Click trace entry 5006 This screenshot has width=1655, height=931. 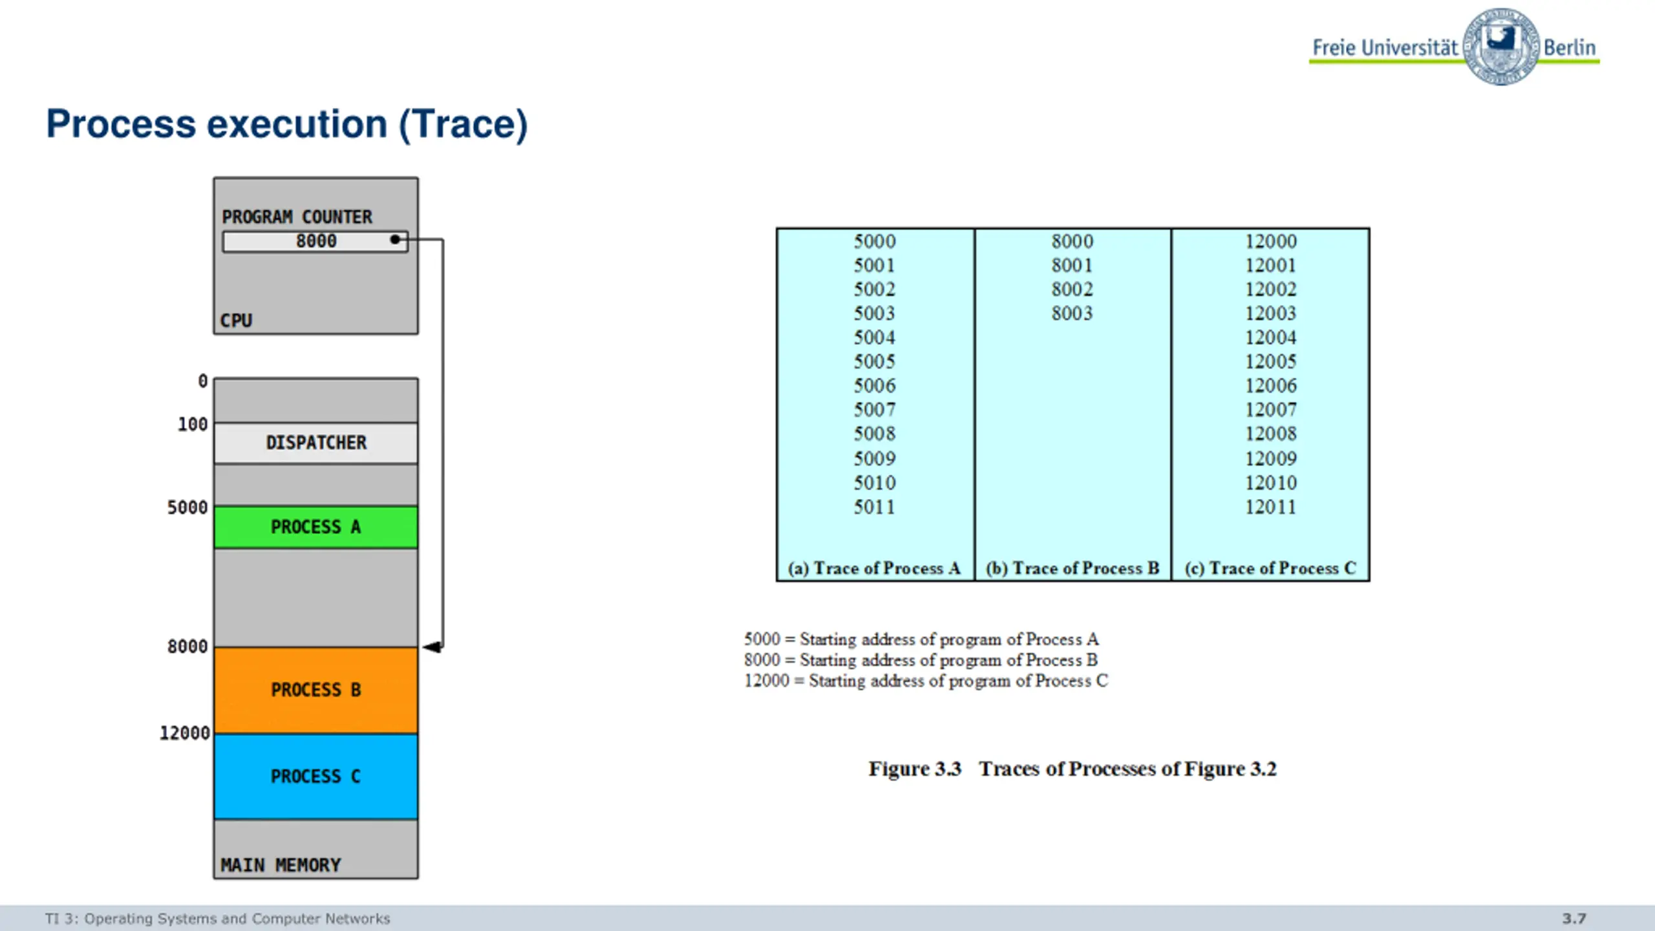875,386
